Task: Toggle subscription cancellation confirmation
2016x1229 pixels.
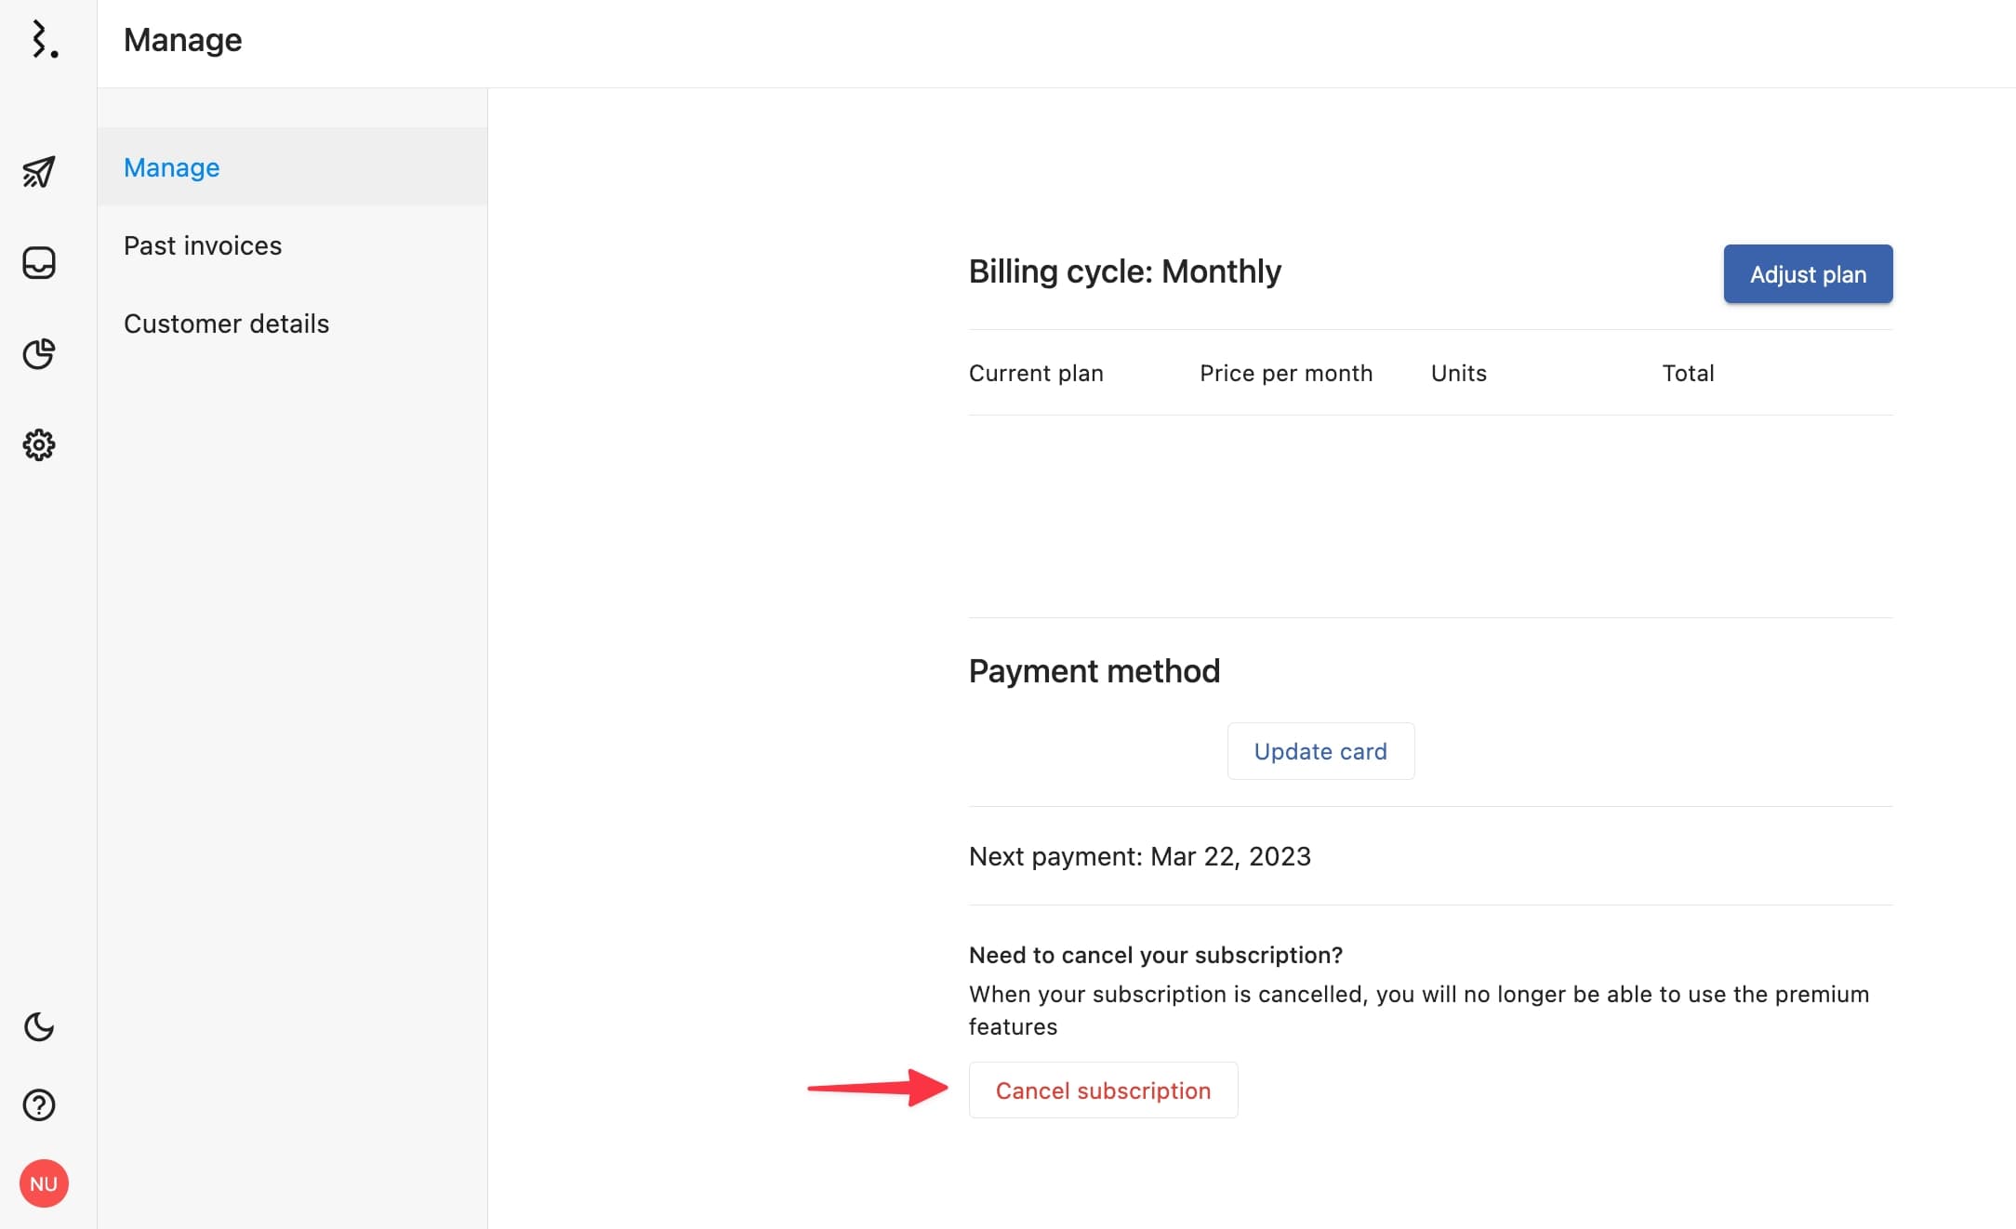Action: point(1102,1090)
